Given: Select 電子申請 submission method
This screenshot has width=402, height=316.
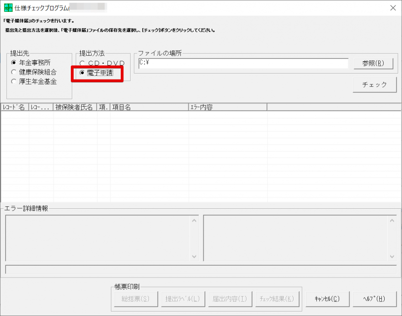Looking at the screenshot, I should pos(97,73).
